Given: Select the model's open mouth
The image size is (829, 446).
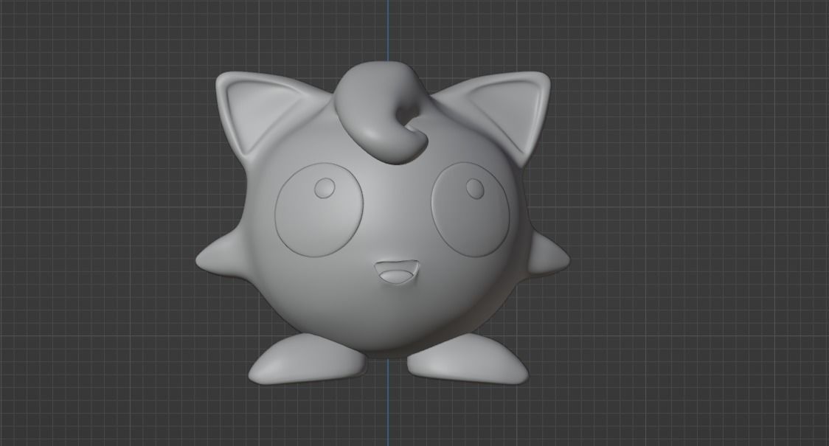Looking at the screenshot, I should click(395, 271).
